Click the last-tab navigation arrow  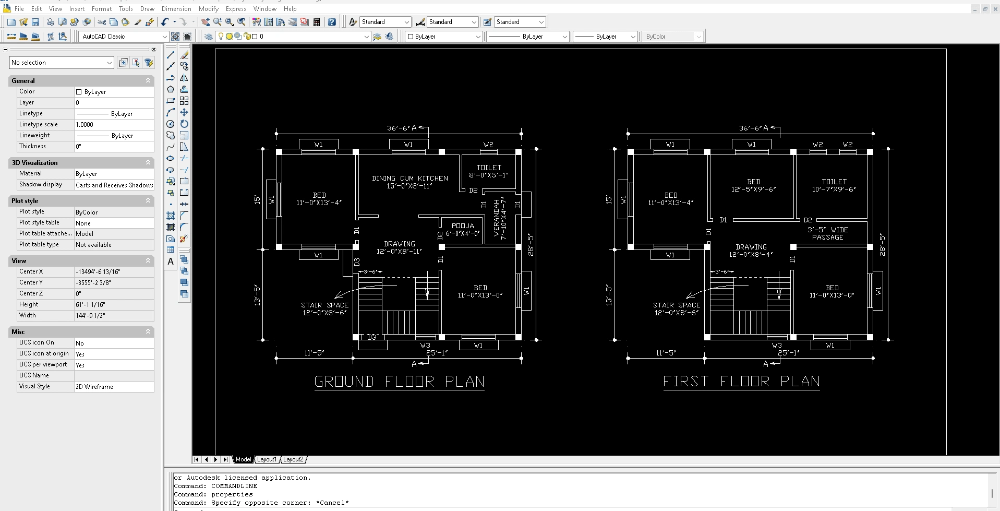click(225, 459)
